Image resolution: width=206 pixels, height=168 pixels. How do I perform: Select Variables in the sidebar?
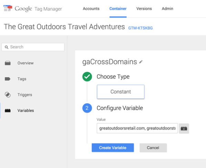point(25,111)
